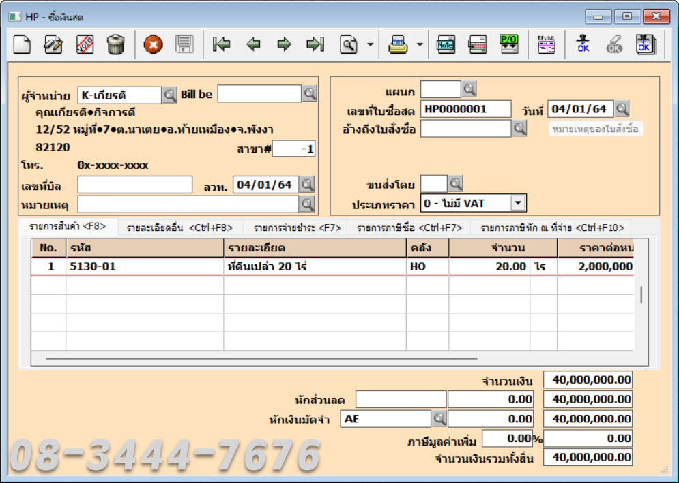Viewport: 679px width, 483px height.
Task: Click the หมายเหตุ input field
Action: pos(188,204)
